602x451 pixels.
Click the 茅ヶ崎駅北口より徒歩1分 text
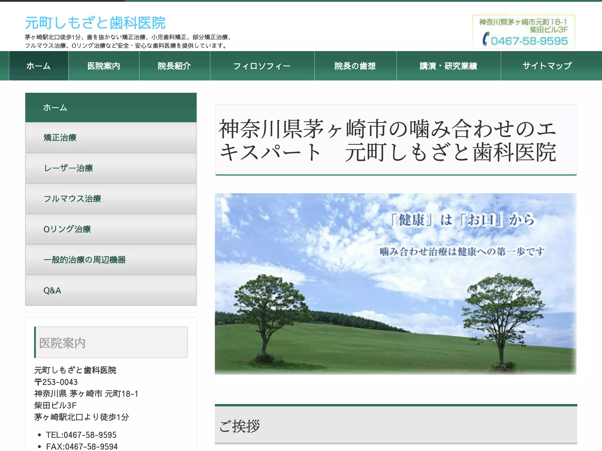point(81,417)
